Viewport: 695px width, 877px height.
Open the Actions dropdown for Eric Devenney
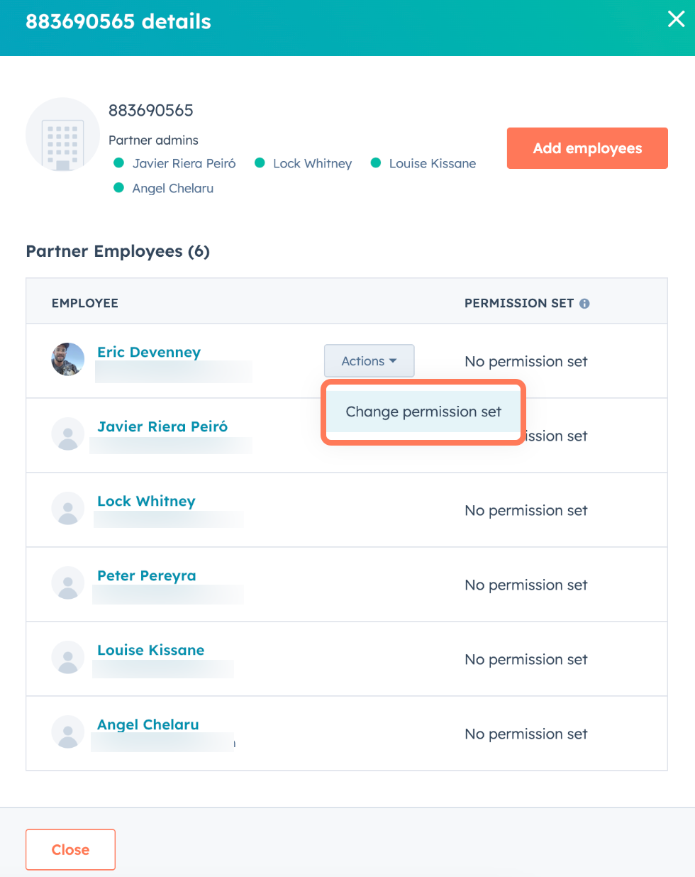coord(369,360)
